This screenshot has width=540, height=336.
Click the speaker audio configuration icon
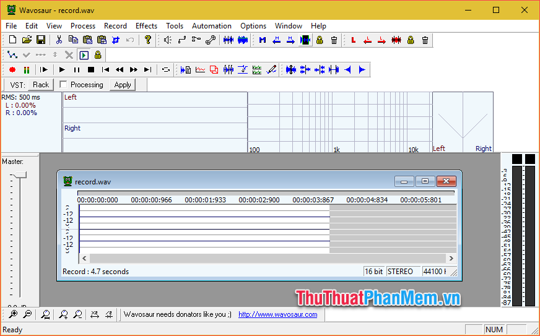tap(168, 40)
